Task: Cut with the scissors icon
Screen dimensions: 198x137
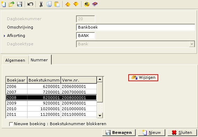Action: [x=41, y=4]
